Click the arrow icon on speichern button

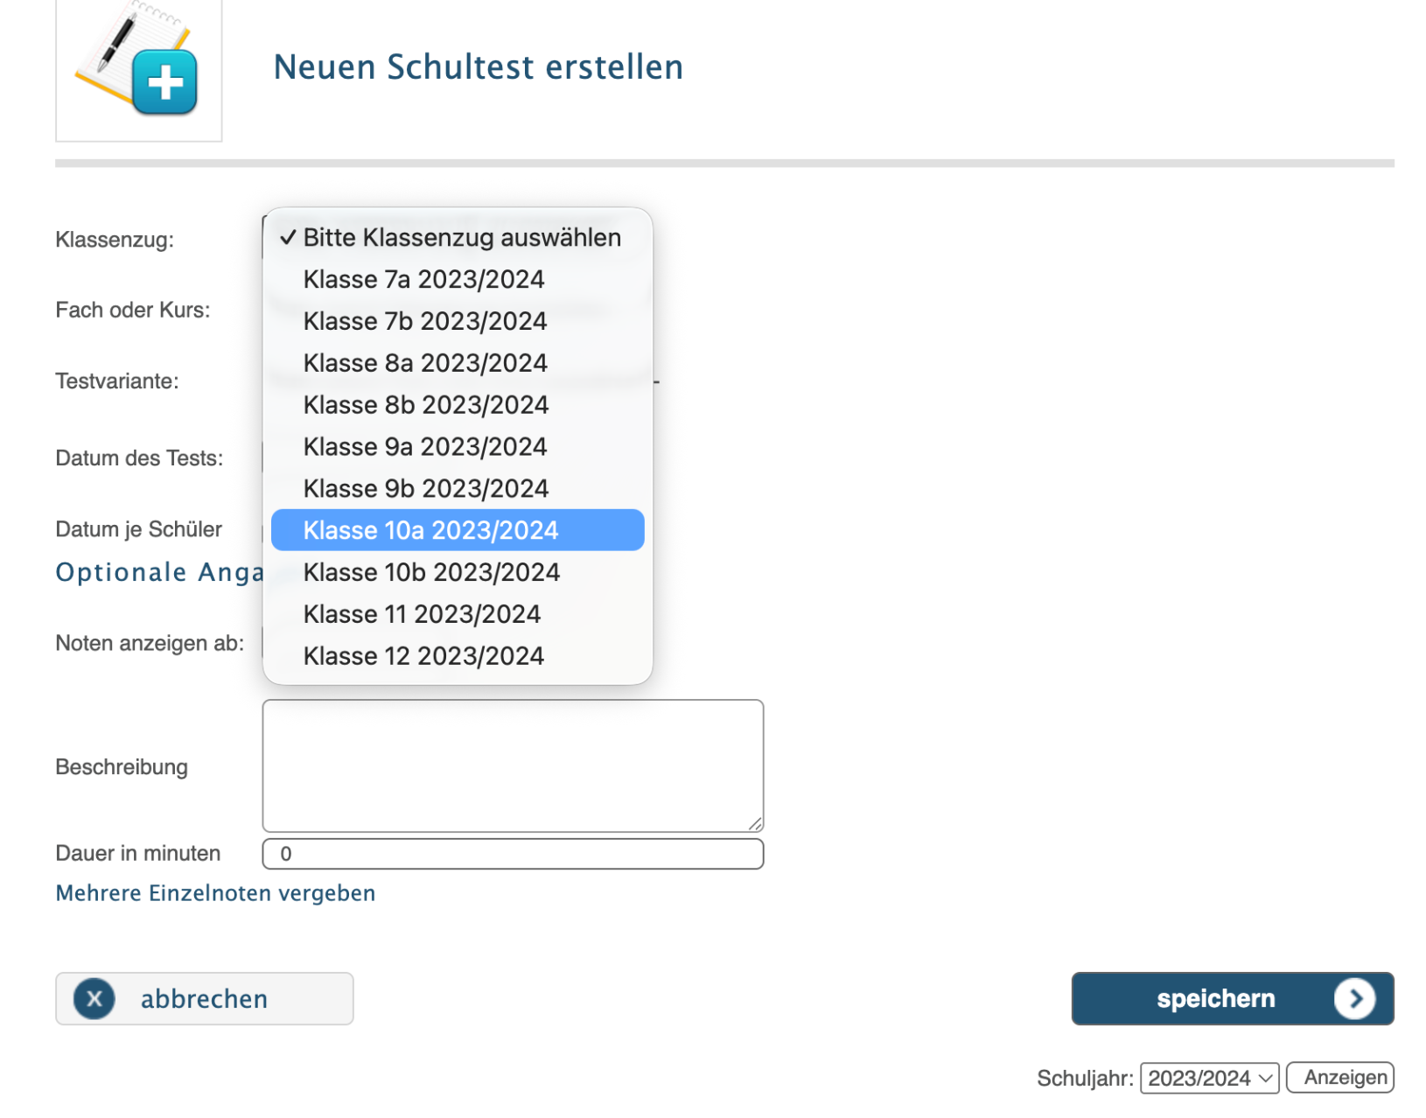point(1354,998)
